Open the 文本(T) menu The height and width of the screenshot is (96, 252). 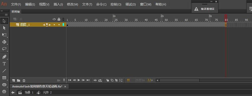(87, 4)
